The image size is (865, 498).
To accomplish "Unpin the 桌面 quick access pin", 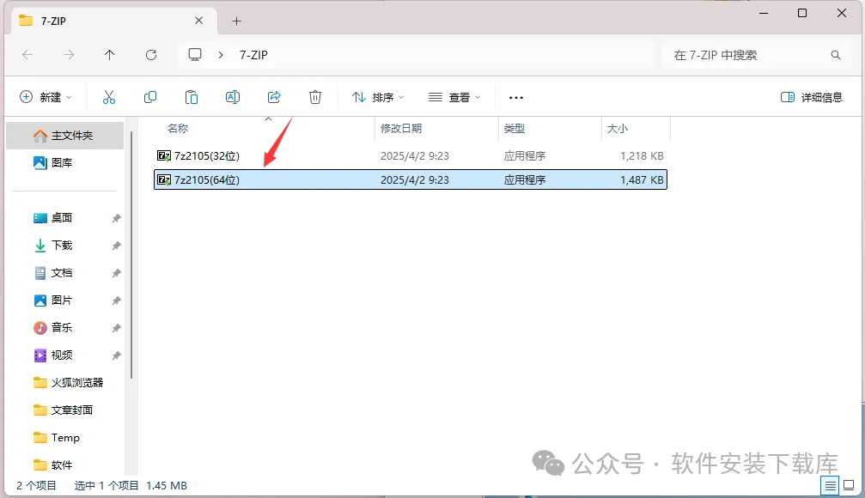I will [x=117, y=218].
